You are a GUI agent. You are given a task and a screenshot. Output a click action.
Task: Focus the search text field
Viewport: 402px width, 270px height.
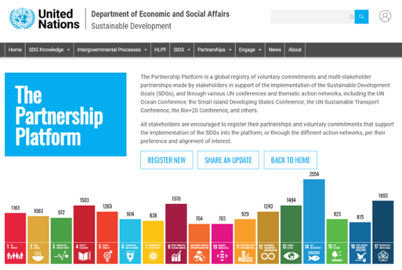(312, 17)
